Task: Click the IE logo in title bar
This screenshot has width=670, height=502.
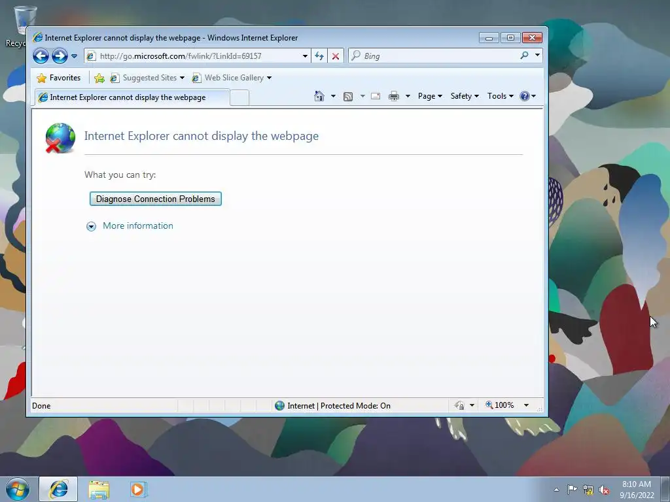Action: [x=37, y=37]
